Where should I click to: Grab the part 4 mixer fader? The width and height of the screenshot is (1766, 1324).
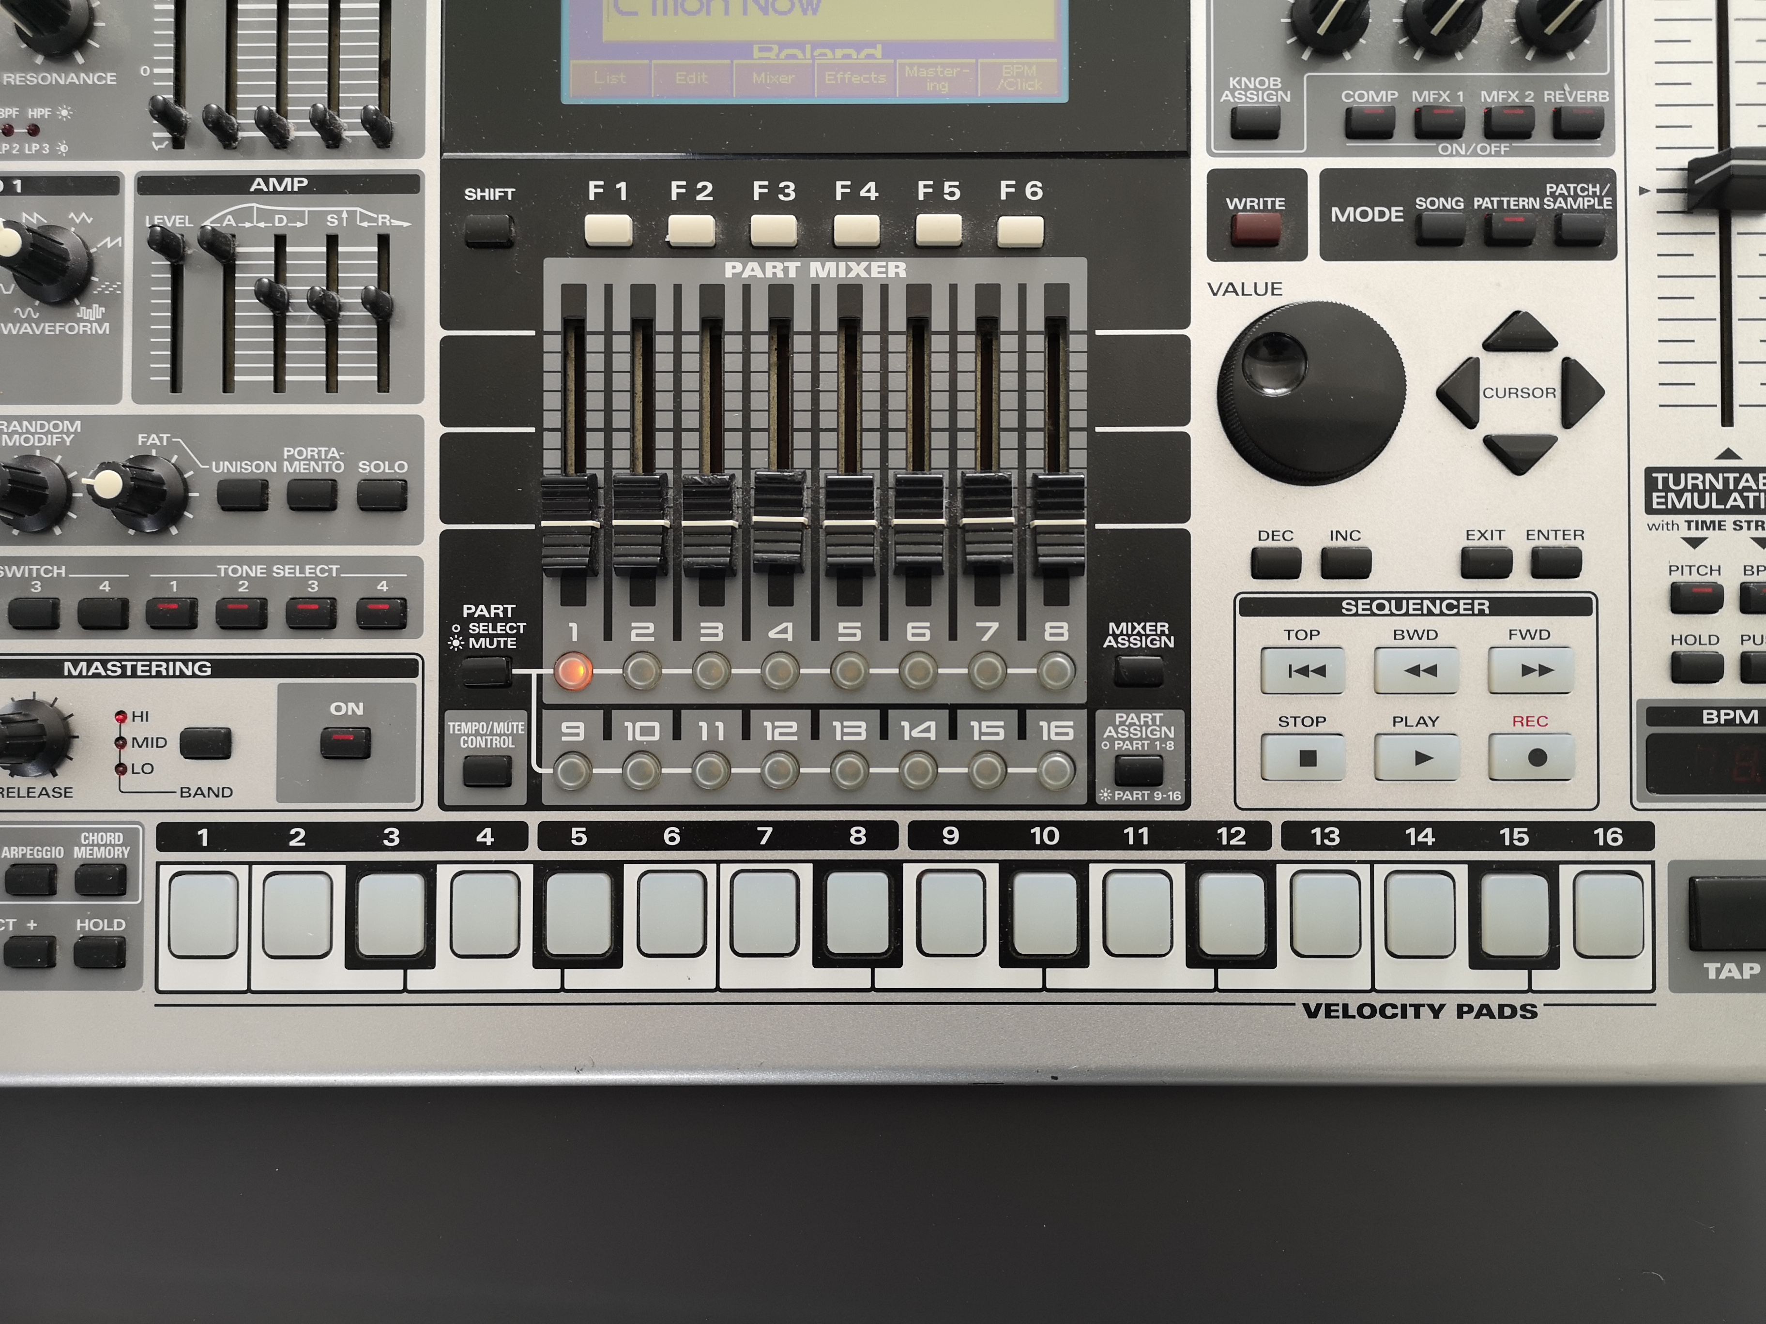click(x=779, y=520)
